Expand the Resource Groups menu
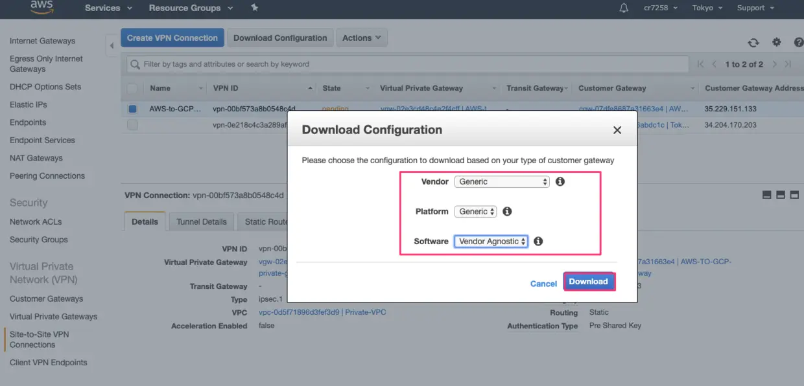Screen dimensions: 804x386 coord(190,8)
